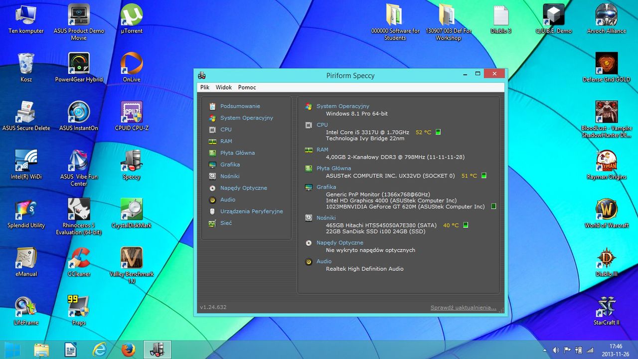Screen dimensions: 638x359
Task: Click the RAM heading in summary panel
Action: click(322, 150)
